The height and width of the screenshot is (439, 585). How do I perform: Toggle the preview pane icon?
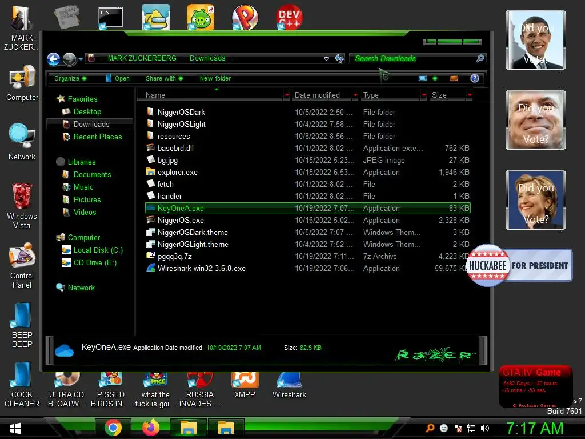(454, 78)
